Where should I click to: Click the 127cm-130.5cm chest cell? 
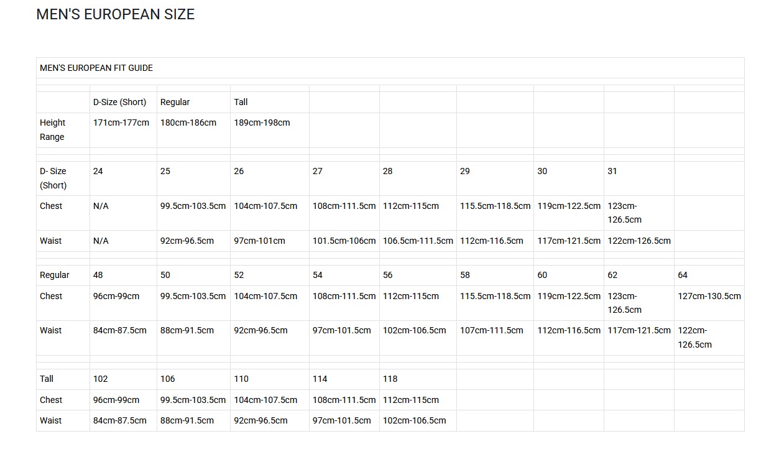coord(709,296)
